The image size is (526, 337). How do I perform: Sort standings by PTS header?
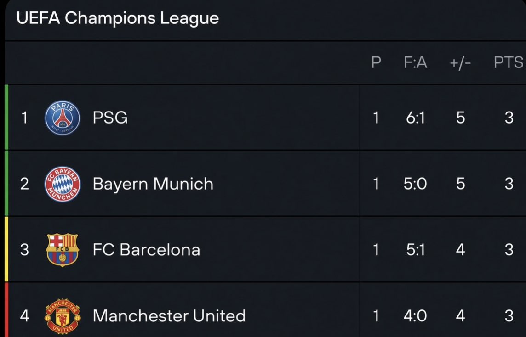pyautogui.click(x=508, y=62)
